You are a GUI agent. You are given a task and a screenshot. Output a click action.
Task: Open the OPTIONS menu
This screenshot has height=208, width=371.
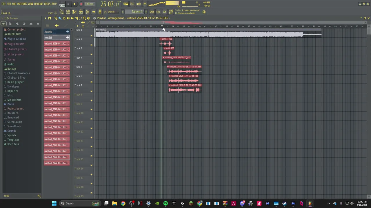point(39,4)
